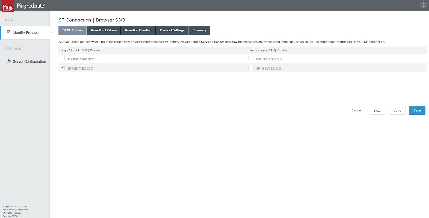429x218 pixels.
Task: Select Identity Provider label in sidebar
Action: coord(26,32)
